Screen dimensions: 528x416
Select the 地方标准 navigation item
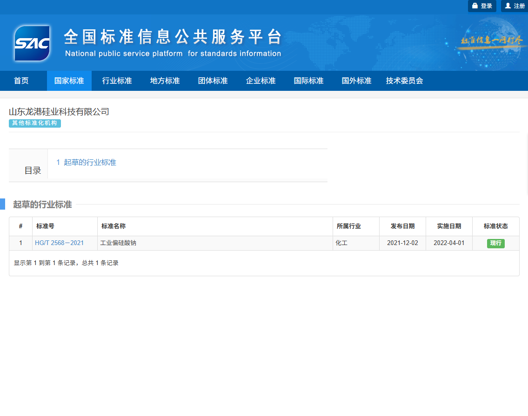tap(165, 81)
